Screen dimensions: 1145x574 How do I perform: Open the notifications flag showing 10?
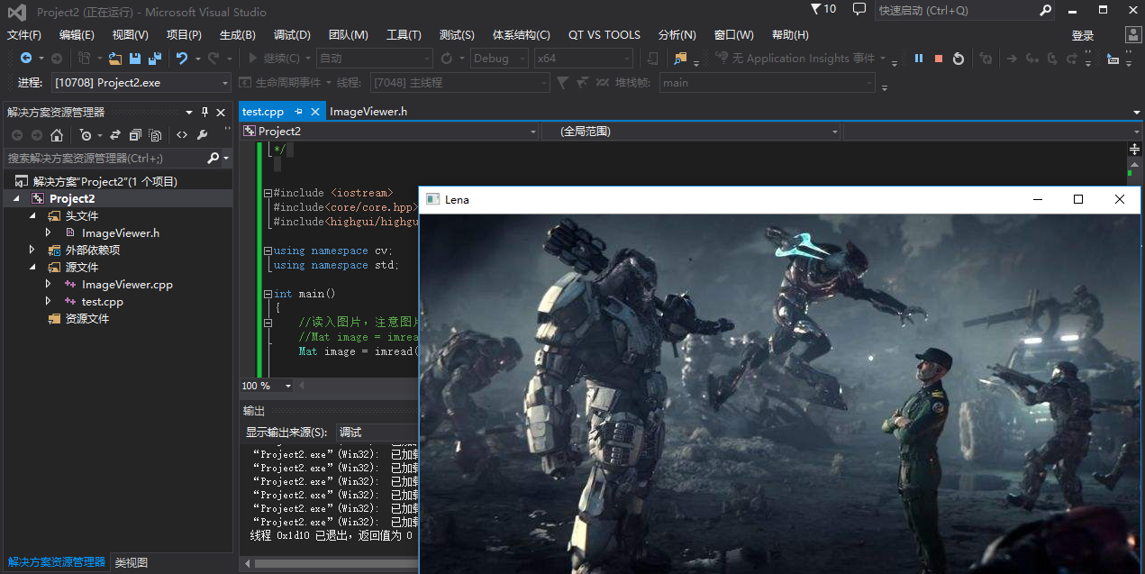click(822, 9)
